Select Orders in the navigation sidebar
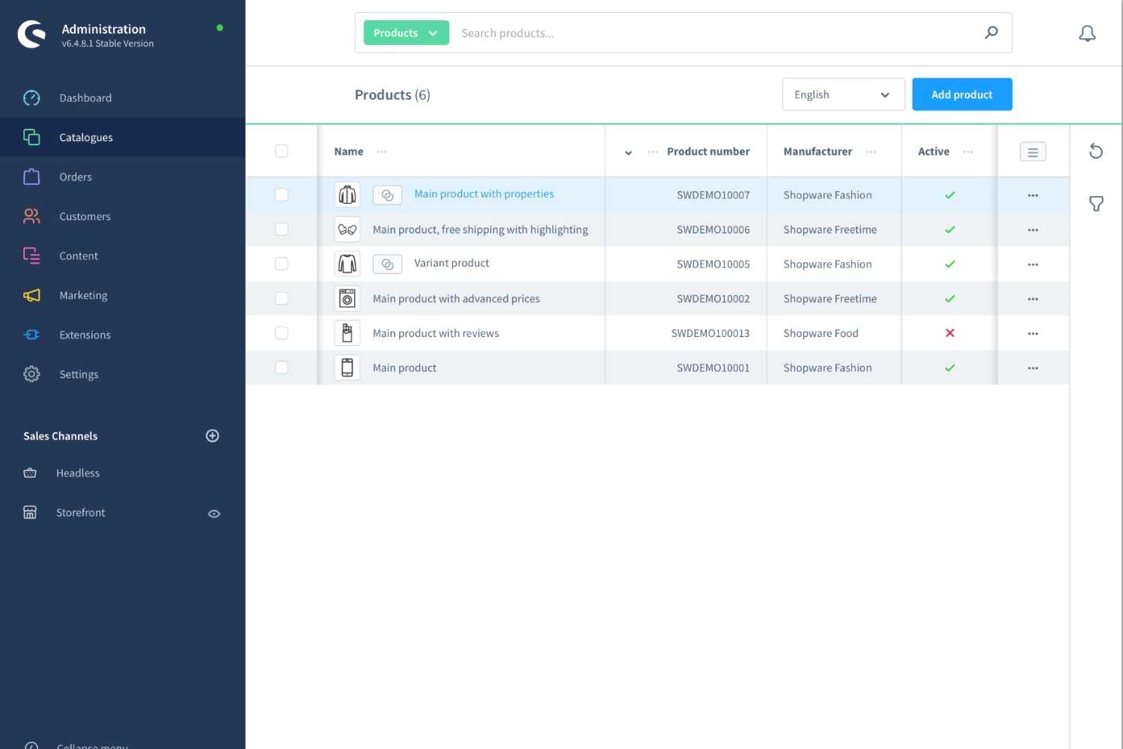The width and height of the screenshot is (1123, 749). (75, 177)
